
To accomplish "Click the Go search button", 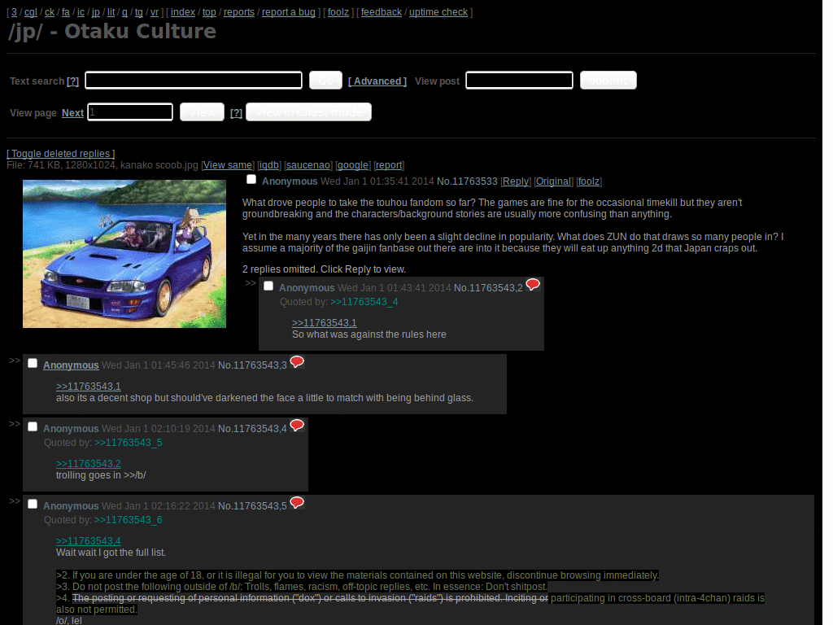I will (x=325, y=81).
